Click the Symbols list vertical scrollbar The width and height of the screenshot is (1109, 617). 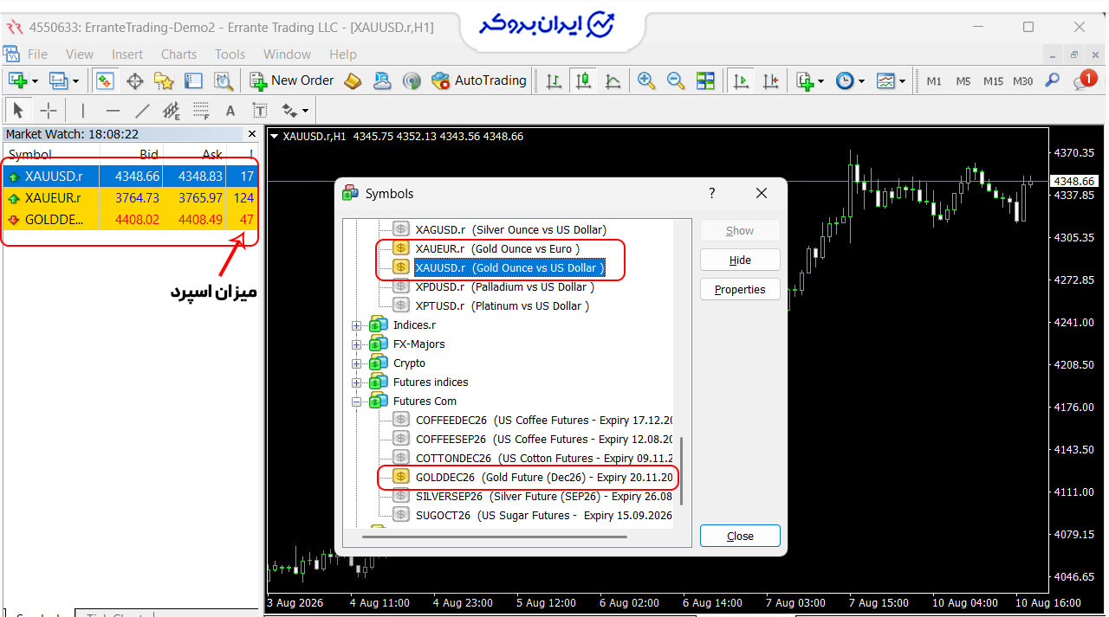682,470
